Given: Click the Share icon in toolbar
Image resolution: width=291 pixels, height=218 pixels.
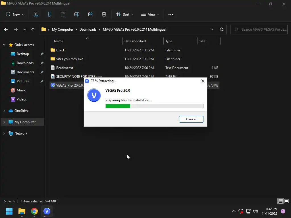Looking at the screenshot, I should pos(90,14).
